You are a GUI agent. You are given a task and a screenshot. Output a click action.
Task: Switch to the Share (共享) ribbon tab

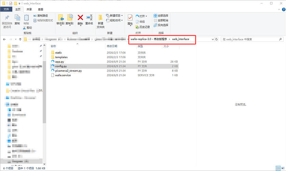coord(29,10)
